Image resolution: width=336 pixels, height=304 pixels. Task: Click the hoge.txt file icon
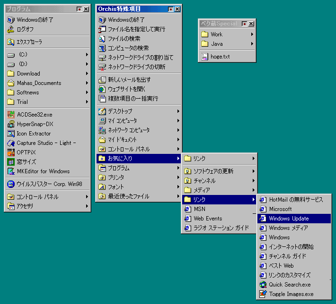[x=204, y=57]
